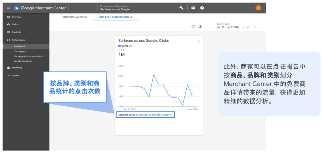Click Dashboard breadcrumb link
Screen dimensions: 322x159
coord(121,6)
